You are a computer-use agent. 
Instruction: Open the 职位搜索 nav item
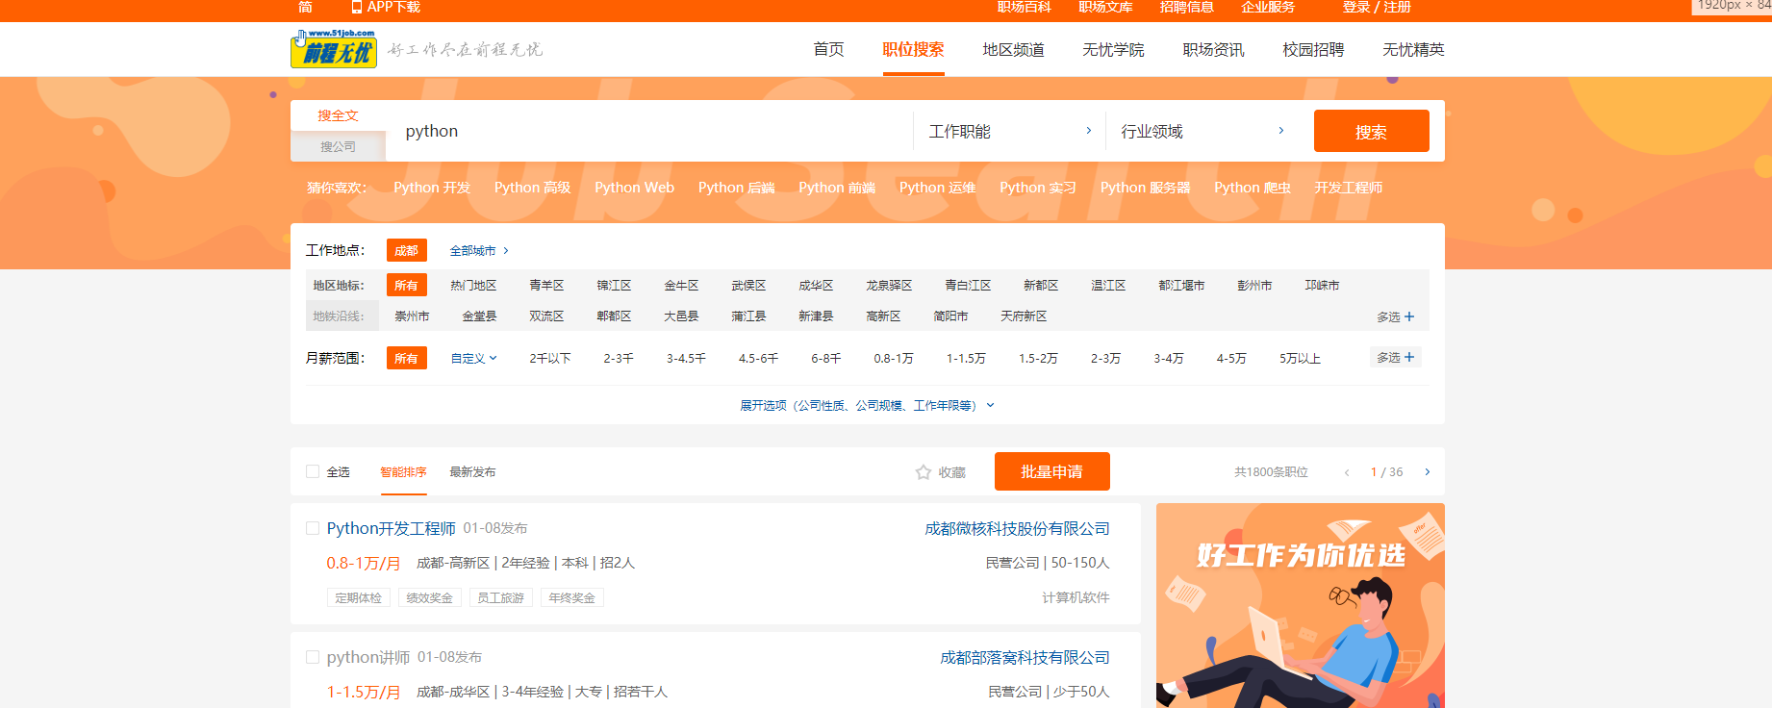click(913, 49)
